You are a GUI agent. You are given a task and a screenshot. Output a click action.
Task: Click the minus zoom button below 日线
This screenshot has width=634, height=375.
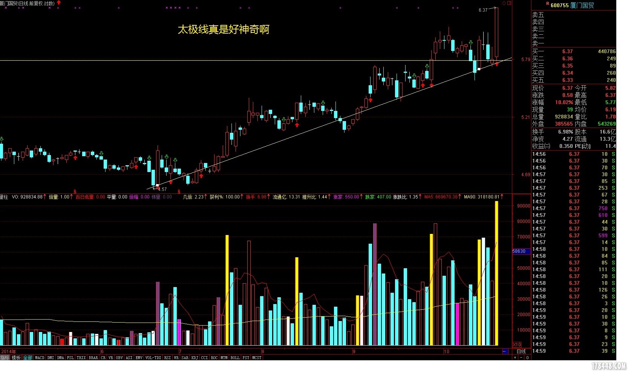521,358
